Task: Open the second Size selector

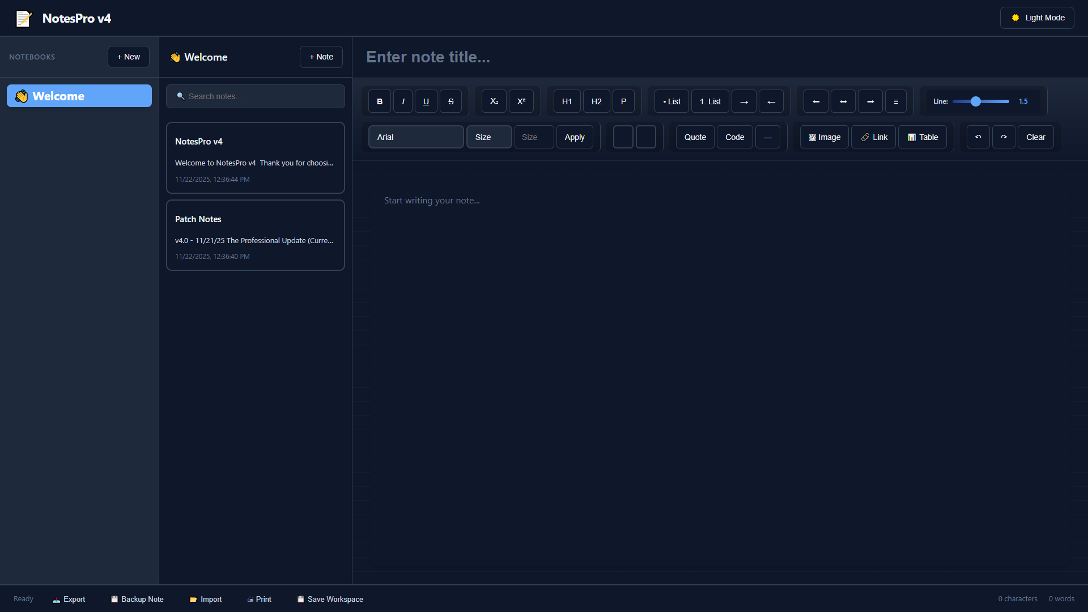Action: click(533, 137)
